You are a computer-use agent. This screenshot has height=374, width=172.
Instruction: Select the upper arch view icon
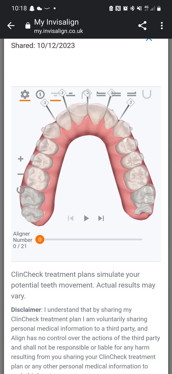click(x=86, y=95)
